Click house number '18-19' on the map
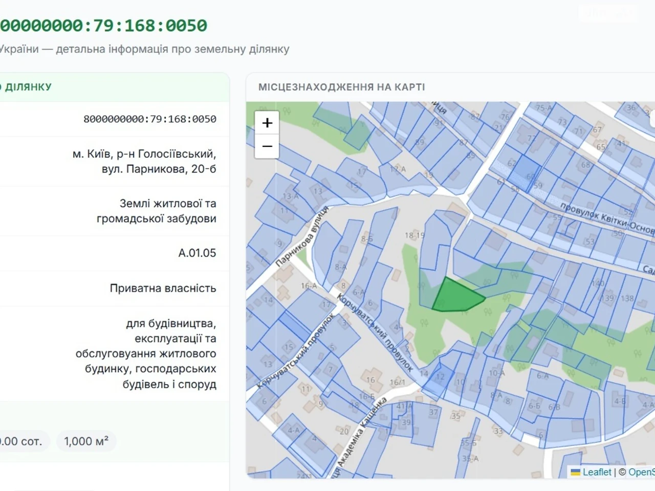Viewport: 655px width, 491px height. [x=414, y=236]
